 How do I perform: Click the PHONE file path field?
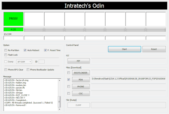(128, 86)
